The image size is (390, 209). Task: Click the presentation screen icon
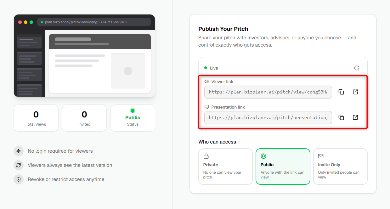pos(207,107)
